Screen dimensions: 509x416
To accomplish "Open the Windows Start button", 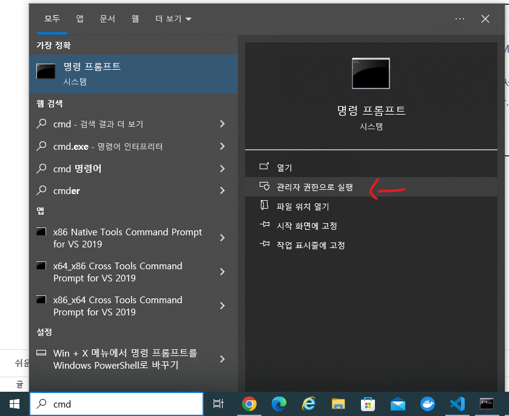I will tap(15, 404).
